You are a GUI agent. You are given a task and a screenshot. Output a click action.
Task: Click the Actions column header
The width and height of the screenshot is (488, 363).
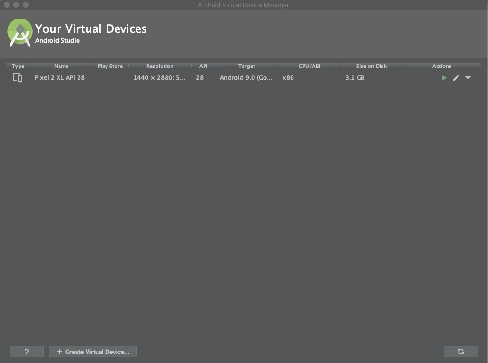tap(442, 66)
